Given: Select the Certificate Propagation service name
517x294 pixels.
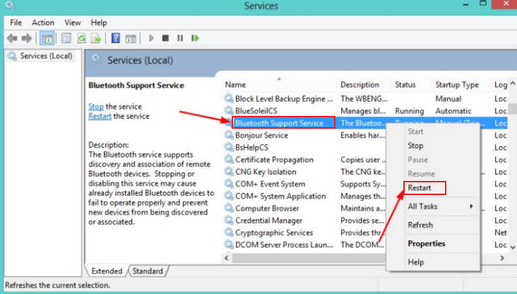Looking at the screenshot, I should 274,160.
